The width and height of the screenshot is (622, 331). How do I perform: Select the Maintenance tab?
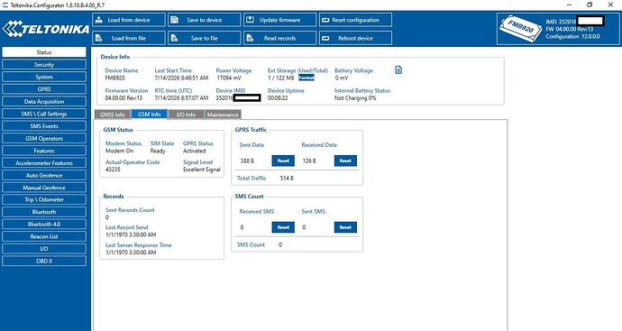click(223, 115)
